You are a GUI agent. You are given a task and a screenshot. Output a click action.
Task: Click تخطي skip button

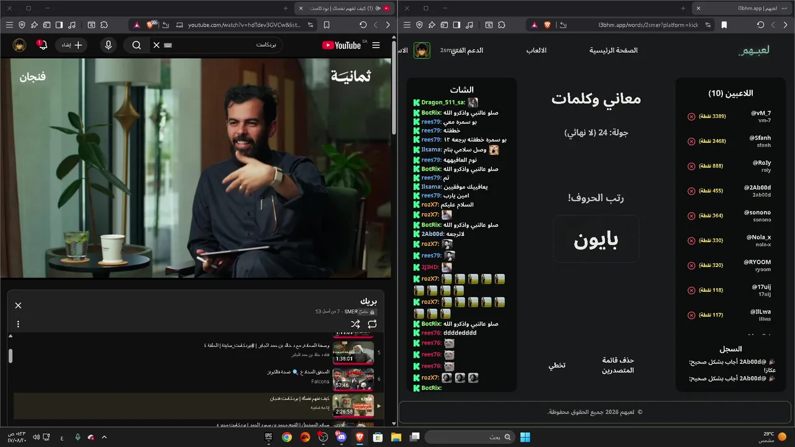tap(557, 365)
